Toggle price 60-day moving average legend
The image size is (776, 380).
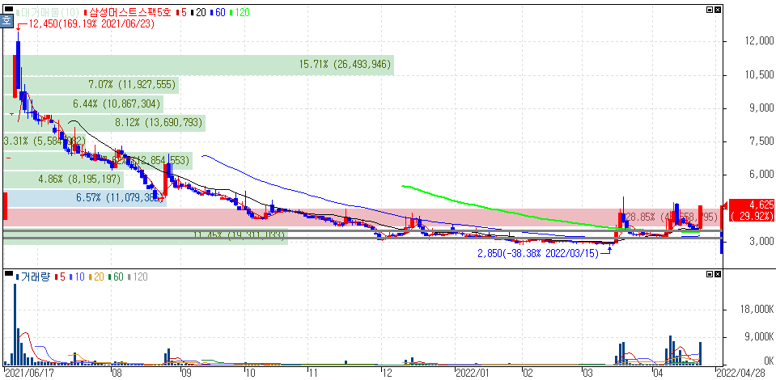tap(218, 12)
